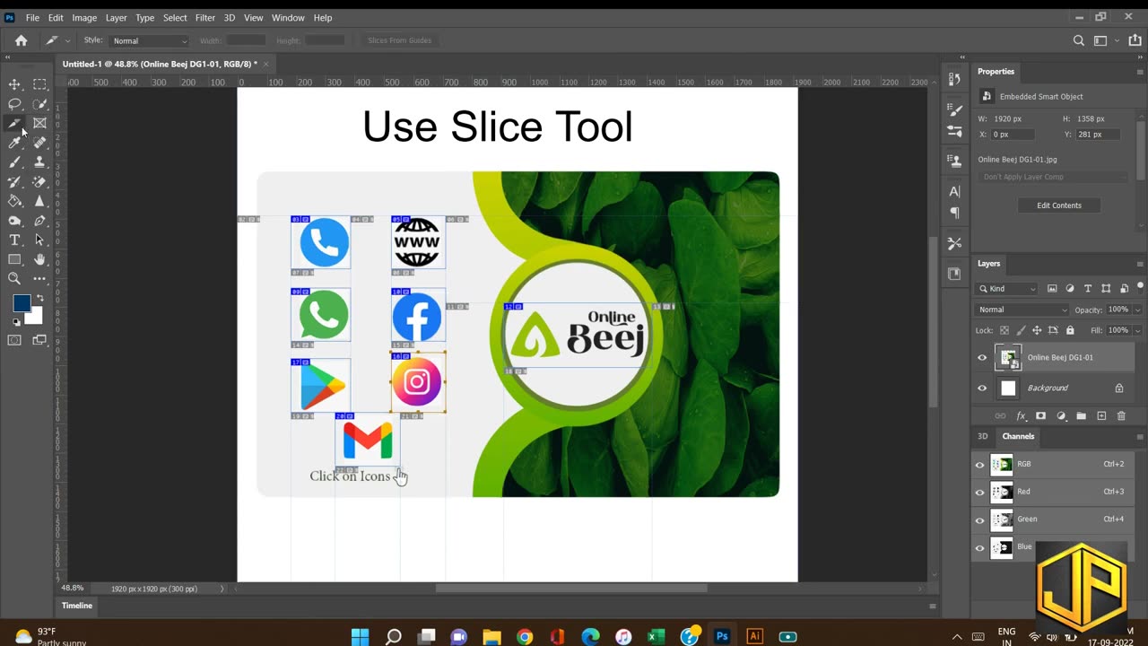Open the blending mode Normal dropdown
Screen dimensions: 1148x646
pos(1022,310)
